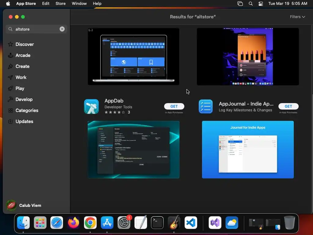The image size is (313, 235).
Task: Open Launchpad from the dock
Action: (40, 223)
